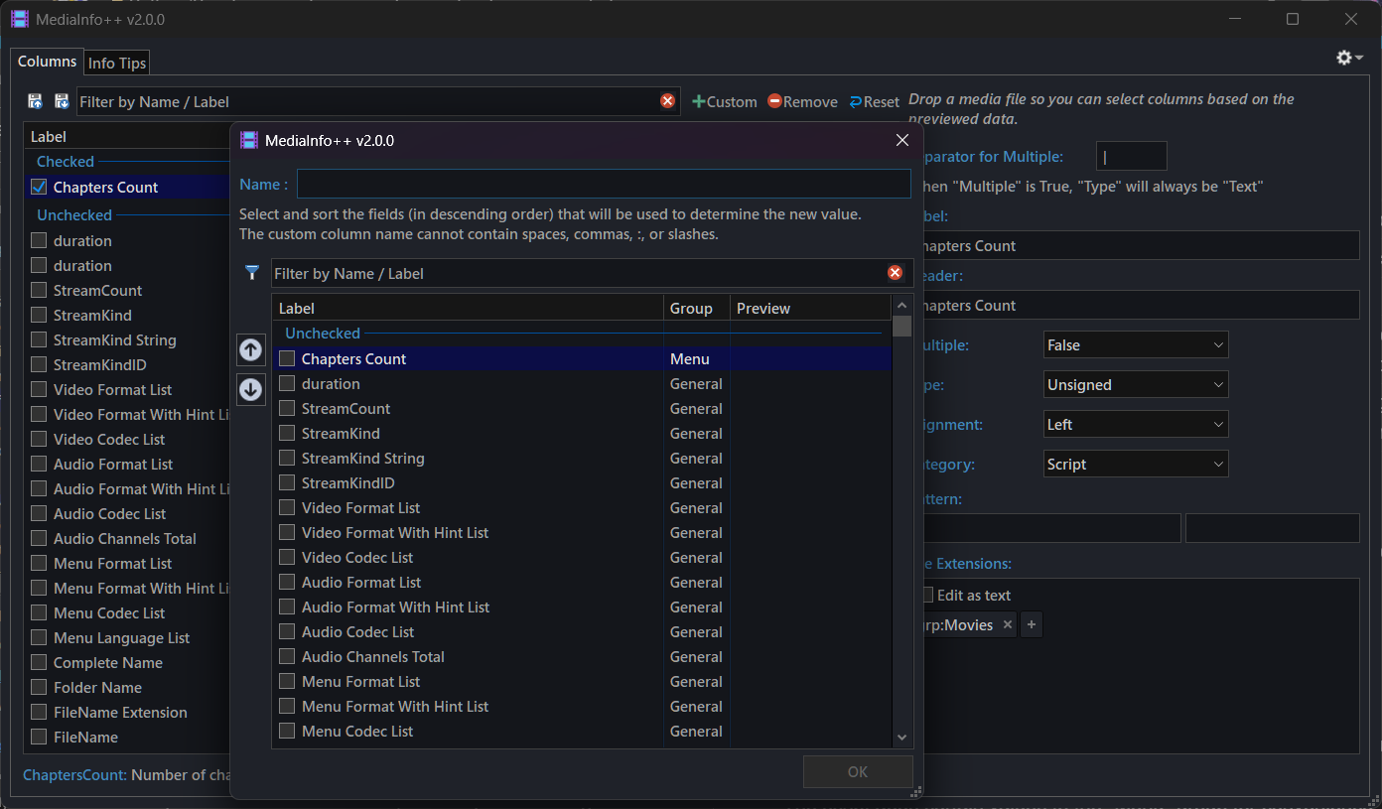
Task: Open the Category dropdown showing Script
Action: (x=1136, y=465)
